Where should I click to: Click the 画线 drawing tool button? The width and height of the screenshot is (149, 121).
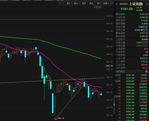coord(91,3)
